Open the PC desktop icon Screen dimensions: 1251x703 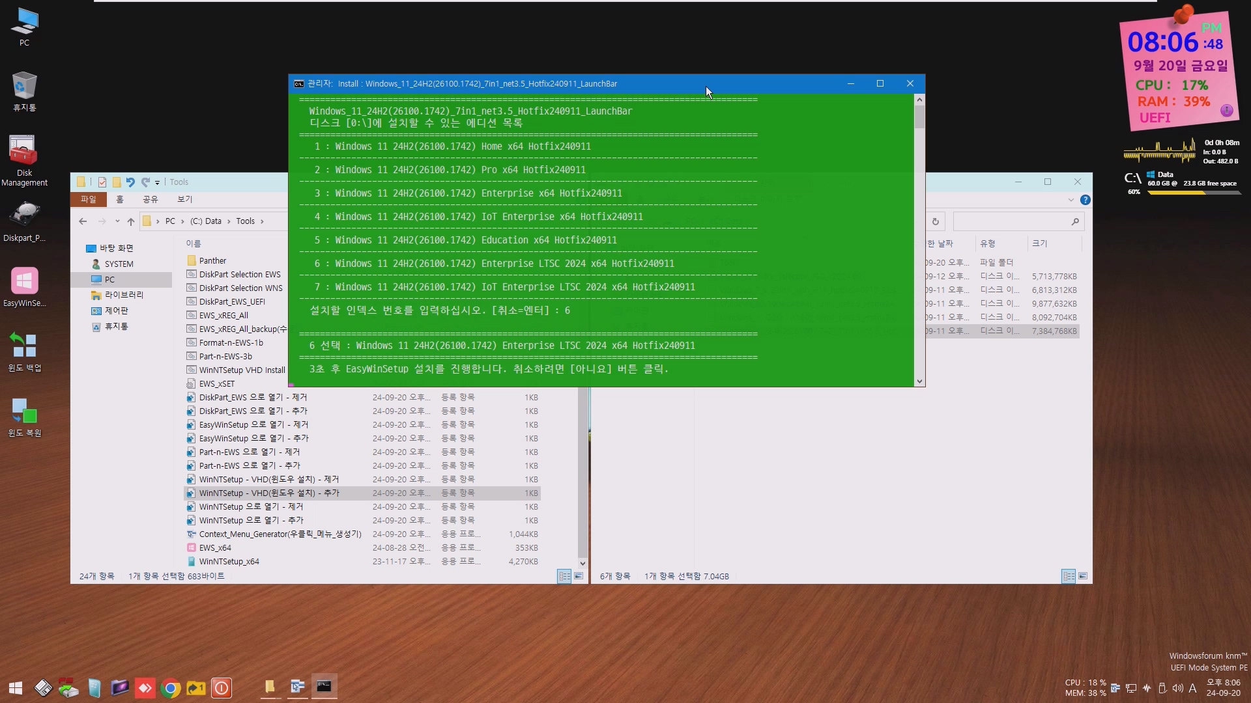[24, 27]
